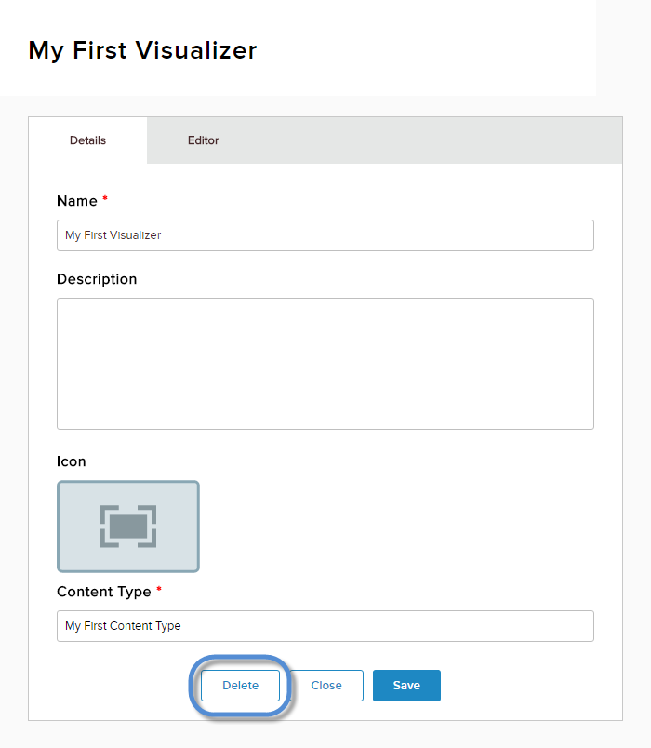Click the My First Visualizer page heading
Viewport: 651px width, 748px height.
(142, 50)
